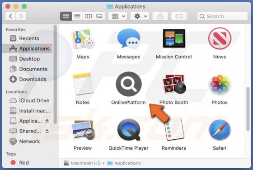Open the Action gear menu
This screenshot has height=170, width=253.
pos(140,16)
